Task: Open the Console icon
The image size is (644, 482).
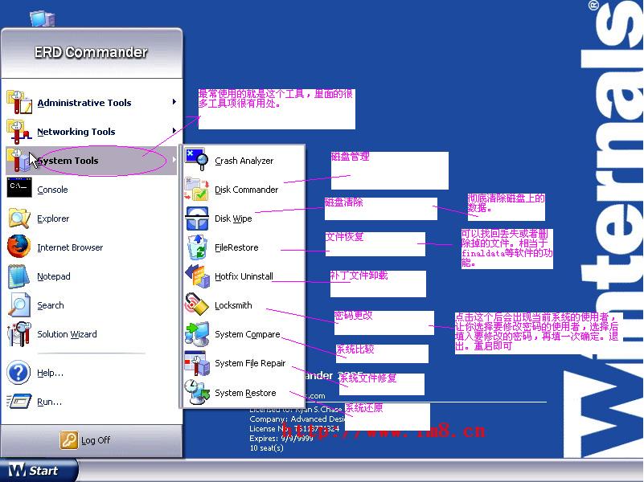Action: pos(18,188)
